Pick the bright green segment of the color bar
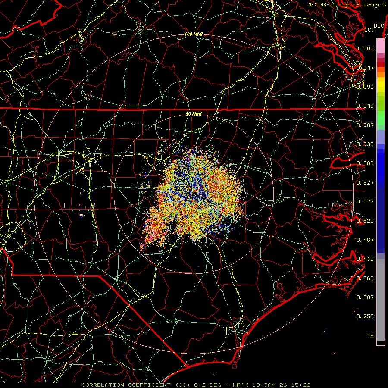388x388 pixels. [x=381, y=118]
